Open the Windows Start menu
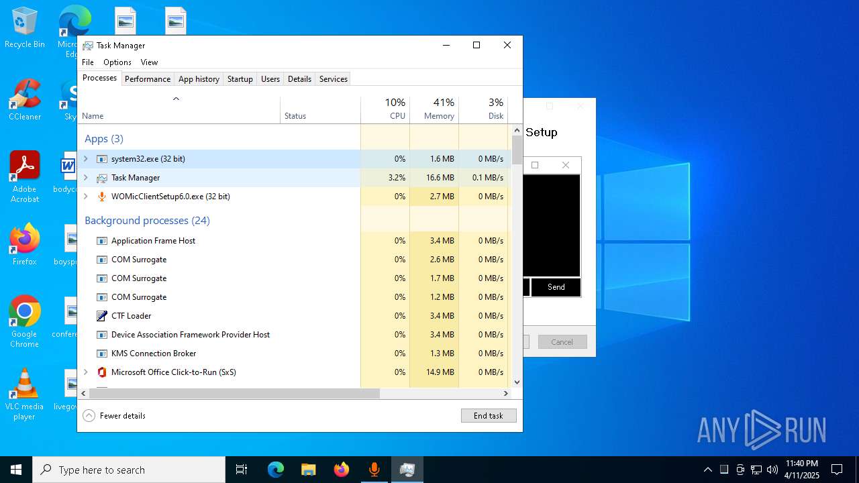Image resolution: width=859 pixels, height=483 pixels. pyautogui.click(x=16, y=470)
